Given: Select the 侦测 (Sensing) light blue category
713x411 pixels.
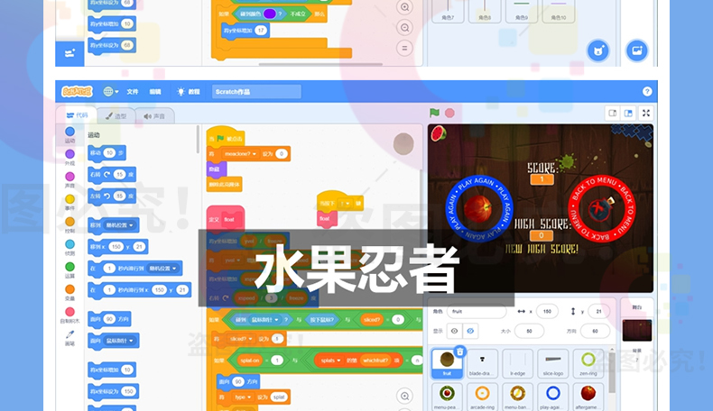Looking at the screenshot, I should pyautogui.click(x=69, y=248).
